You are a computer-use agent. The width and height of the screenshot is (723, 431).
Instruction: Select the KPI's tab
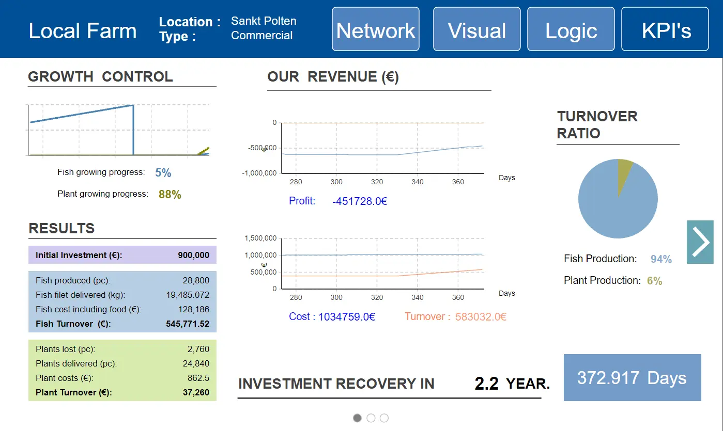point(665,29)
